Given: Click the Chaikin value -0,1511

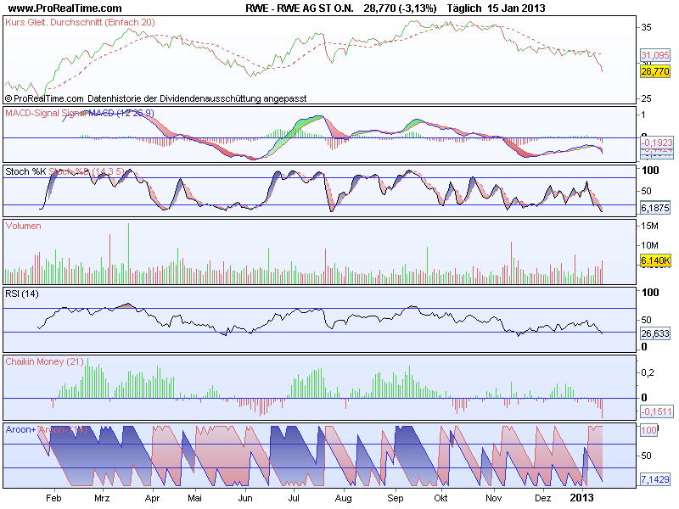Looking at the screenshot, I should click(x=657, y=411).
